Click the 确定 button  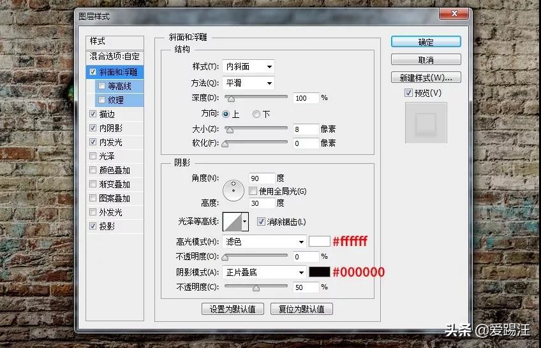[x=426, y=42]
